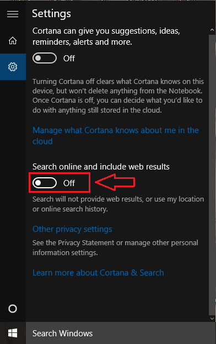Screen dimensions: 216x344
Task: Click the Settings heading text
Action: [51, 14]
